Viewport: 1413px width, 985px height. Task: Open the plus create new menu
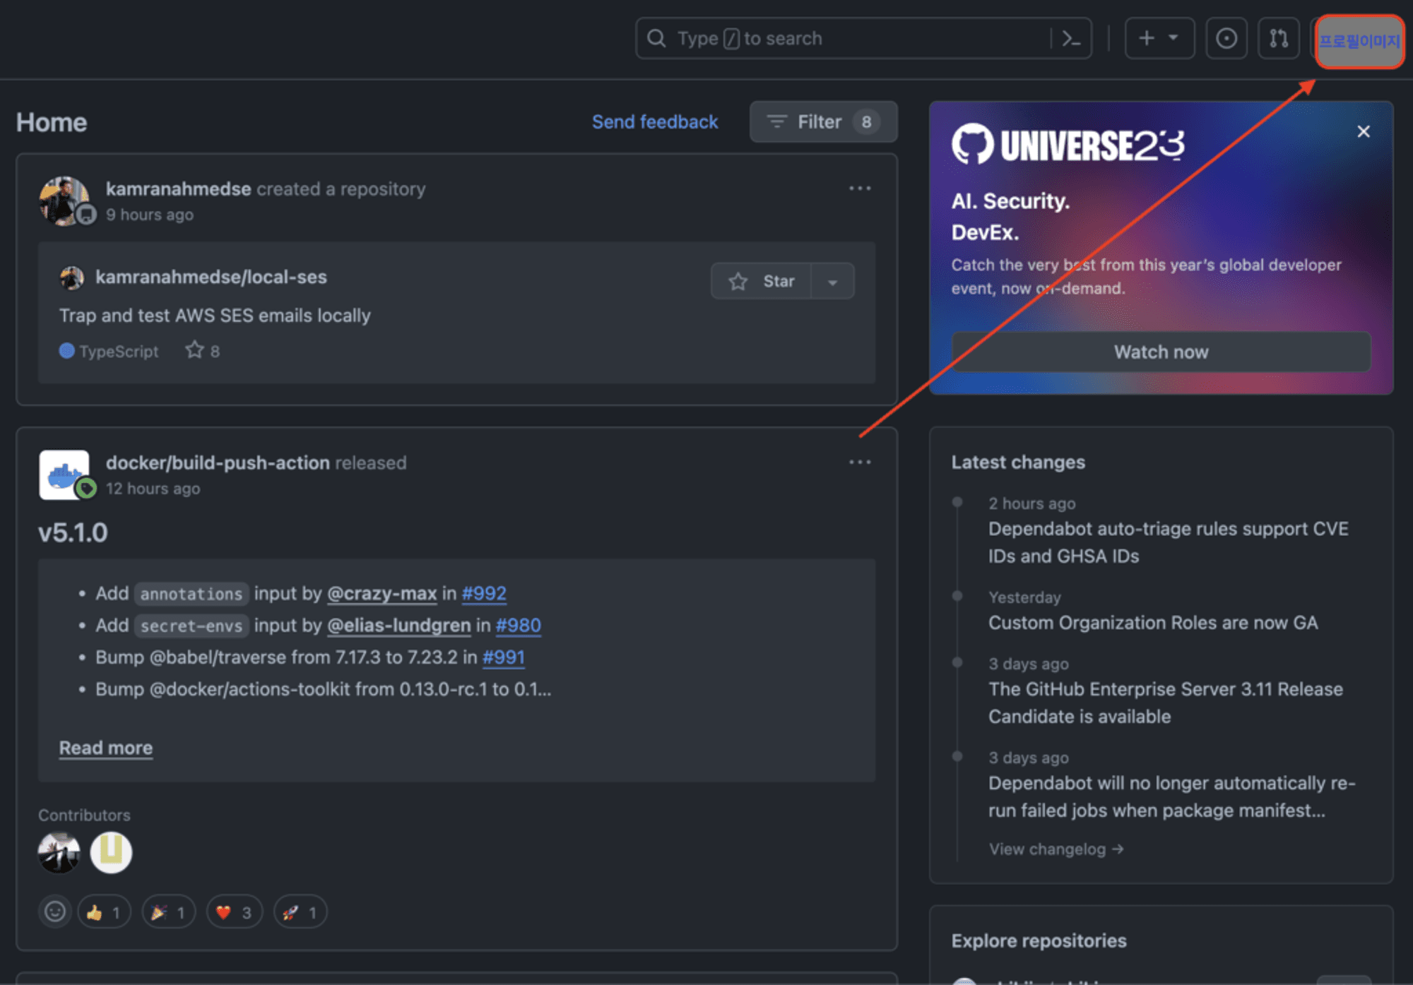click(1159, 38)
